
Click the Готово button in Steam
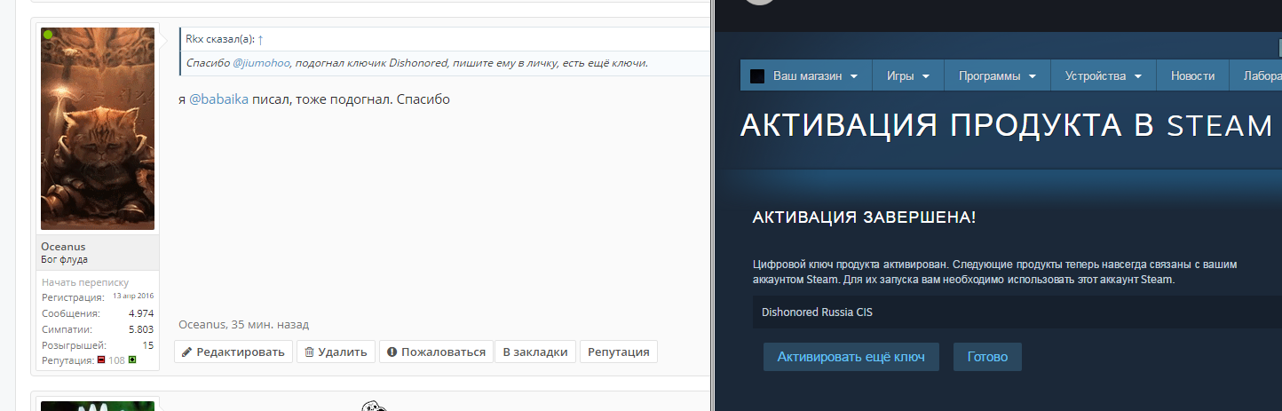pos(987,357)
